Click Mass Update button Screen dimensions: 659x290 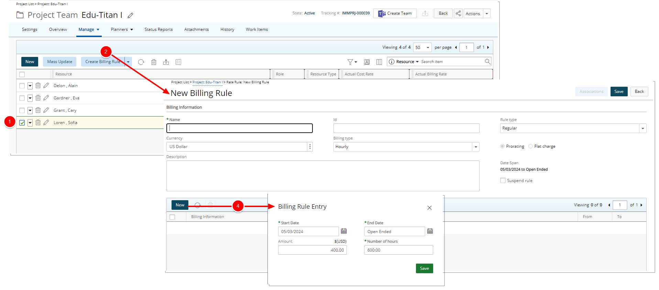pyautogui.click(x=60, y=62)
